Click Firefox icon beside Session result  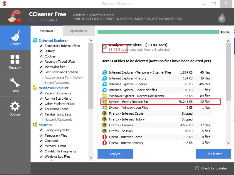pos(105,131)
